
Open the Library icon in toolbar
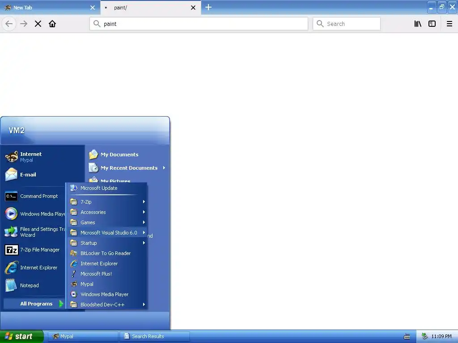[418, 24]
